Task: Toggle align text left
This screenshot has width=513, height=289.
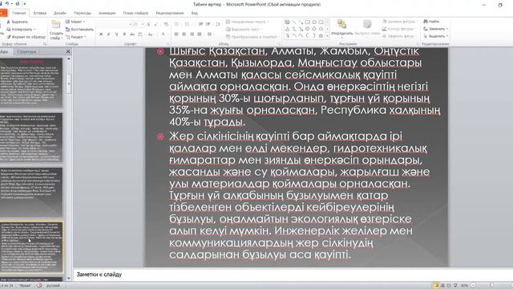Action: (x=176, y=34)
